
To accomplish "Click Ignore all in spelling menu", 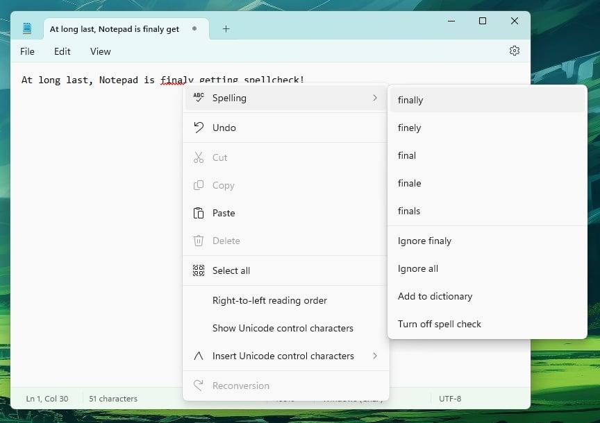I will point(417,268).
